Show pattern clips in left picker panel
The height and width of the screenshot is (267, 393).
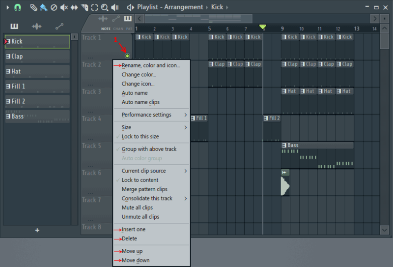[14, 26]
